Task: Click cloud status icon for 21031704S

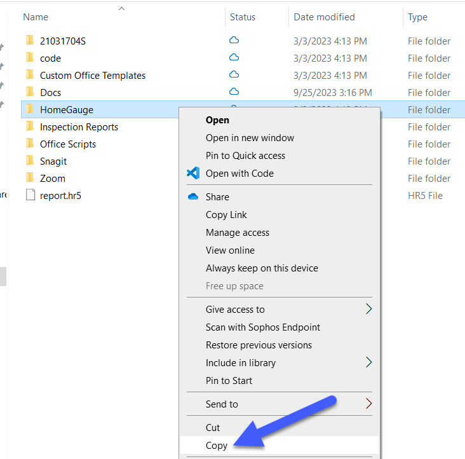Action: [x=234, y=40]
